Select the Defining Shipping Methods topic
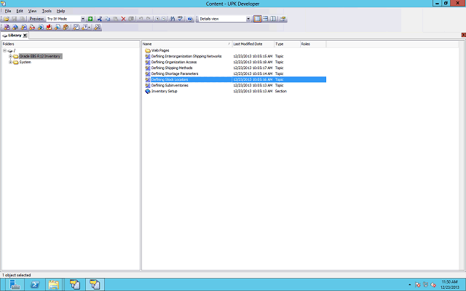 (173, 68)
